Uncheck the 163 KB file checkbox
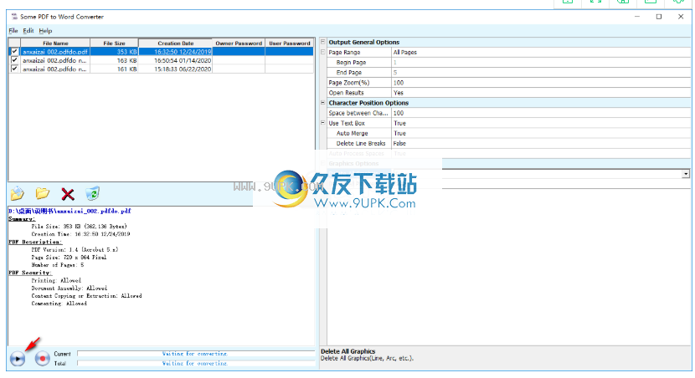This screenshot has height=378, width=695. click(x=14, y=60)
